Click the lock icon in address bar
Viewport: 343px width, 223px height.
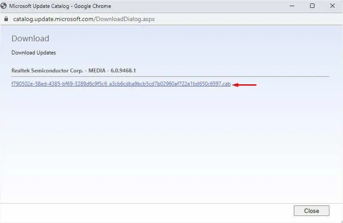(6, 19)
